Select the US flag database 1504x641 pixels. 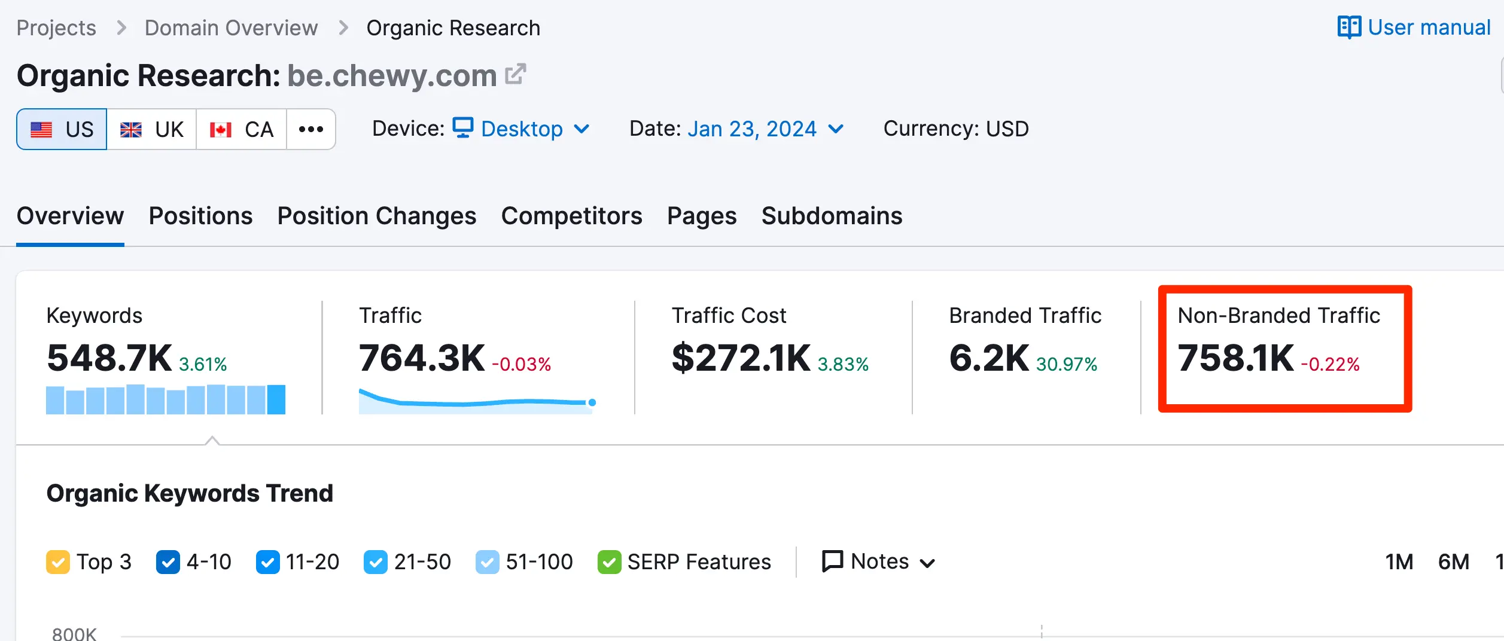tap(62, 129)
